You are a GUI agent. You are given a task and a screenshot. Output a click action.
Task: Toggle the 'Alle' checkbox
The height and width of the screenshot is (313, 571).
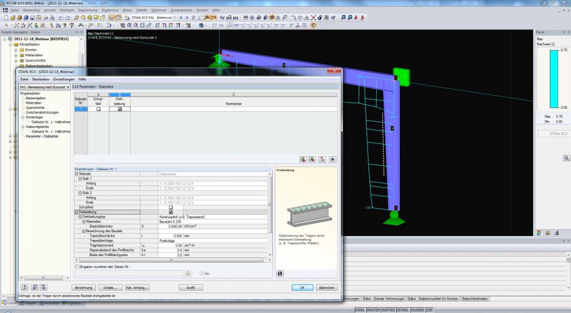tap(201, 273)
